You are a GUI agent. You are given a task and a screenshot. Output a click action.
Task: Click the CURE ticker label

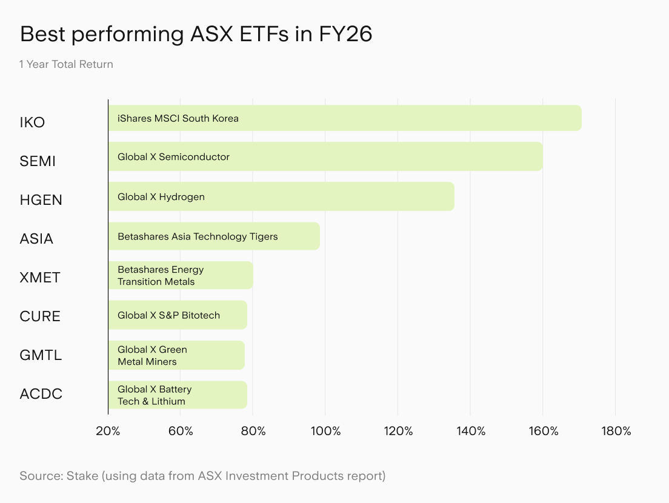(x=40, y=316)
